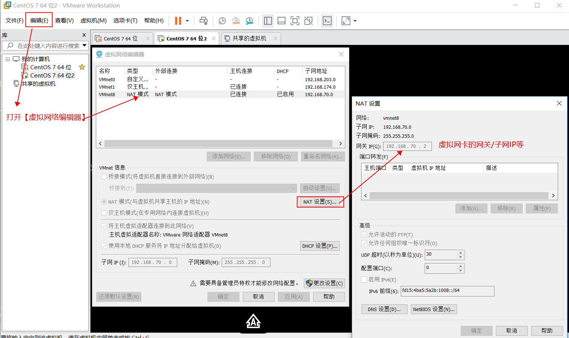Screen dimensions: 569x338
Task: Select the VMnet8 row in network list
Action: [x=220, y=94]
